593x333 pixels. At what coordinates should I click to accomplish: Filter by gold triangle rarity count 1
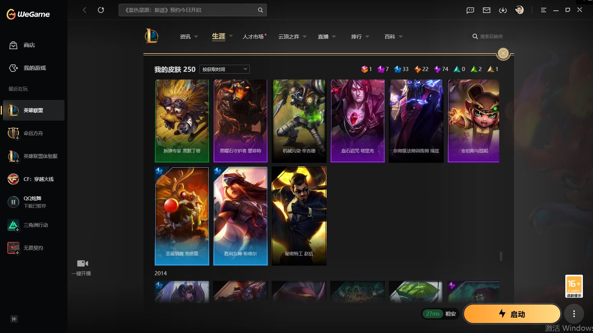click(493, 69)
